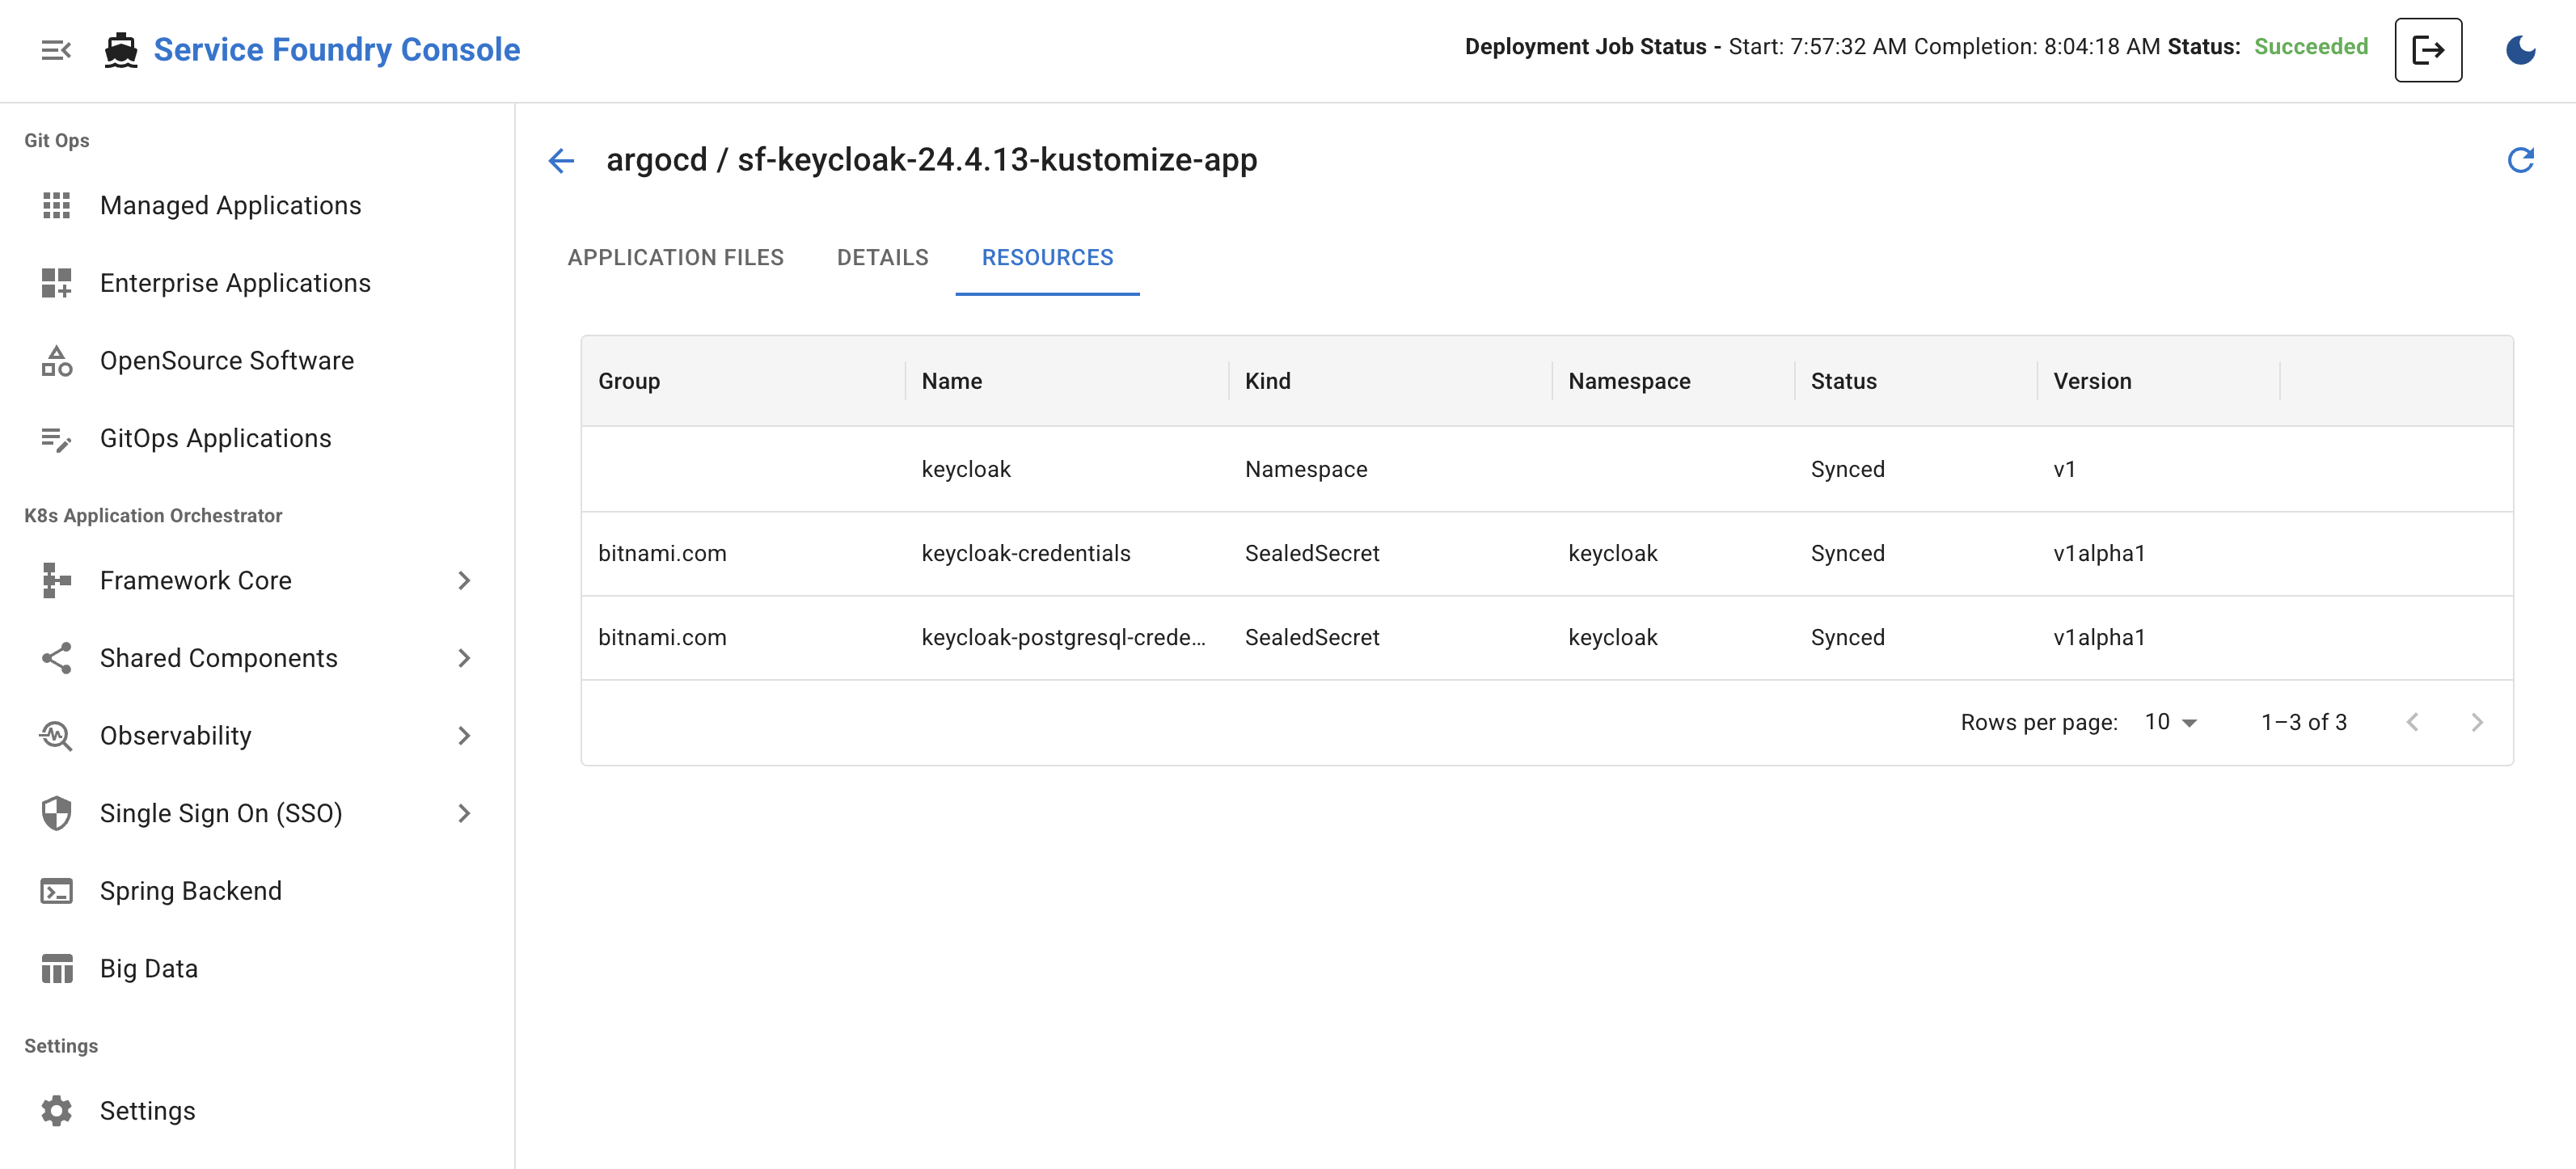
Task: Open Big Data section
Action: coord(149,969)
